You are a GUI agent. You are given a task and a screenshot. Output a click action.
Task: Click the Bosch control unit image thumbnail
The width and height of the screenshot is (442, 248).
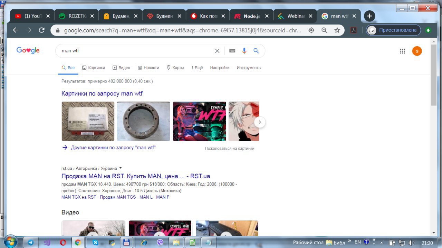(x=88, y=121)
